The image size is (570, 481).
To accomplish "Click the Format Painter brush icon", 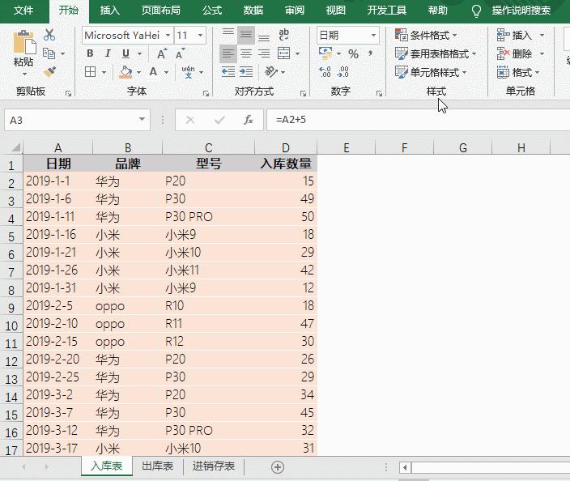I will click(x=49, y=71).
